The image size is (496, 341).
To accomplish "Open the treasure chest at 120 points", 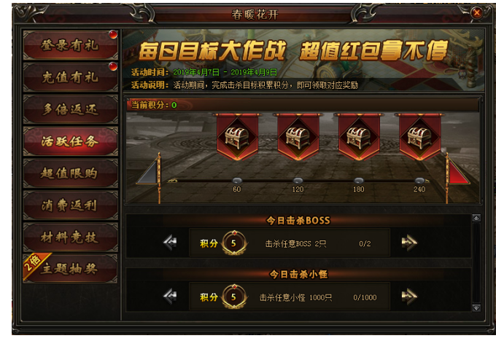I will click(298, 138).
